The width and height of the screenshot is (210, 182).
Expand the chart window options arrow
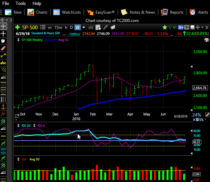click(202, 27)
